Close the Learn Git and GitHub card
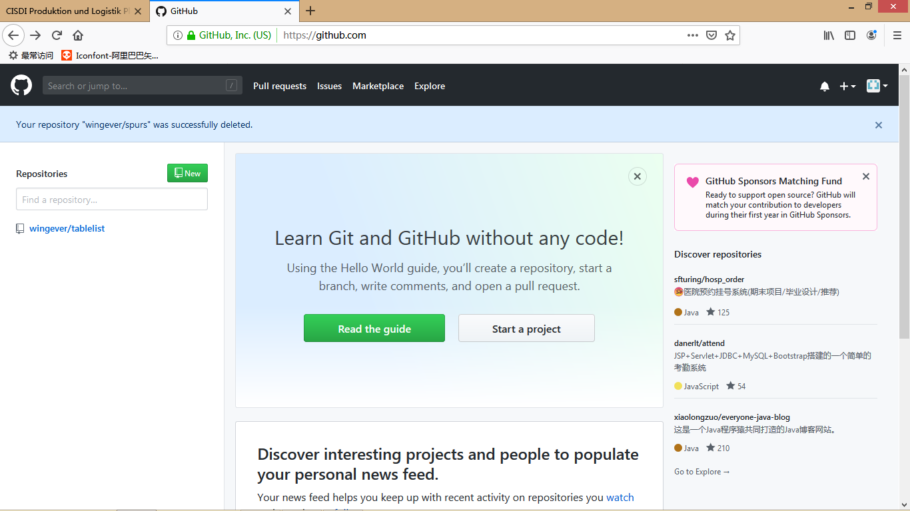 pos(638,176)
